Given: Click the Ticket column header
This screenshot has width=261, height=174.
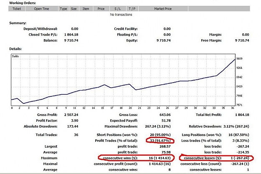Looking at the screenshot, I should coord(17,9).
